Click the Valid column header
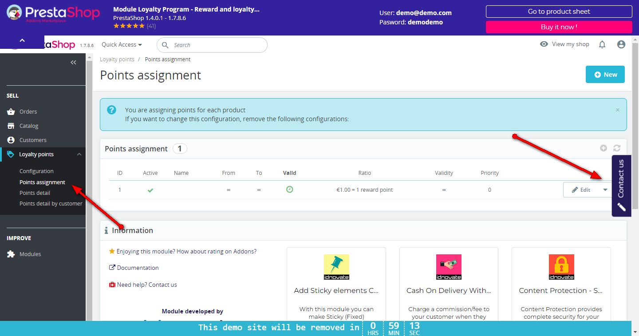The height and width of the screenshot is (336, 639). tap(289, 173)
